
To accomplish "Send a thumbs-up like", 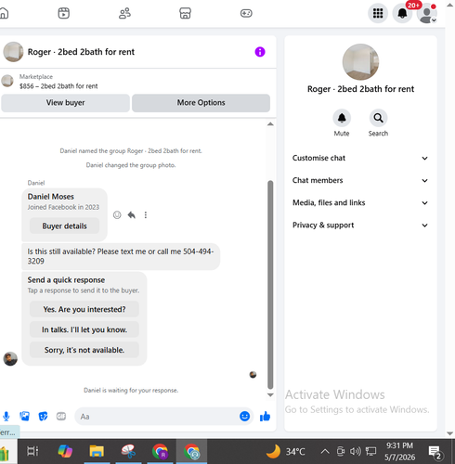I will click(x=265, y=417).
